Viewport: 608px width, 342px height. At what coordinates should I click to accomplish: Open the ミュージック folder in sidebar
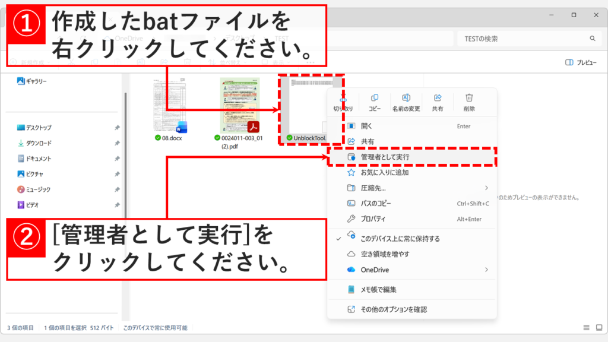point(38,189)
